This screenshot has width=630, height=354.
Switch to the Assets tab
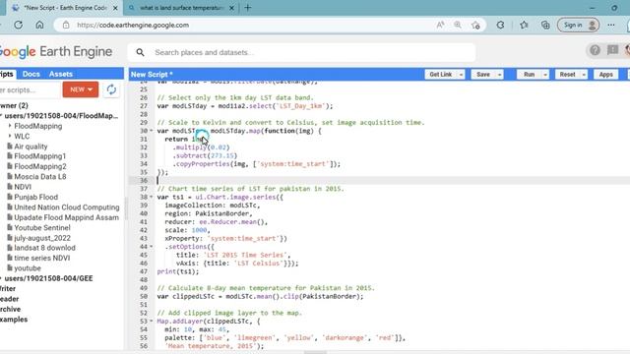[x=61, y=75]
